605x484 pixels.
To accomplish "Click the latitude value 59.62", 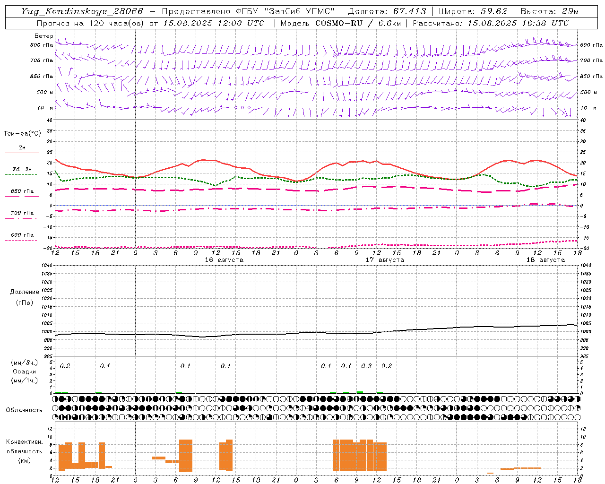I will 494,11.
